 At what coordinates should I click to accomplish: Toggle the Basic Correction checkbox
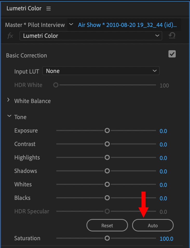coord(172,54)
